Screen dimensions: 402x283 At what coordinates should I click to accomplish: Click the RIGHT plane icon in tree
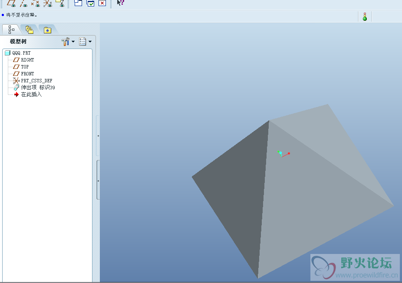pyautogui.click(x=16, y=60)
